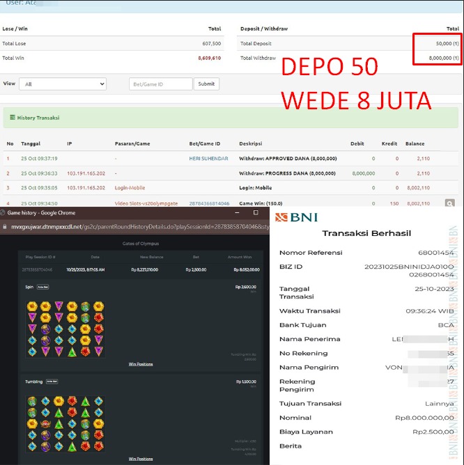Viewport: 464px width, 465px height.
Task: Click the Withdraw: PROGRESS DANA description
Action: point(287,173)
